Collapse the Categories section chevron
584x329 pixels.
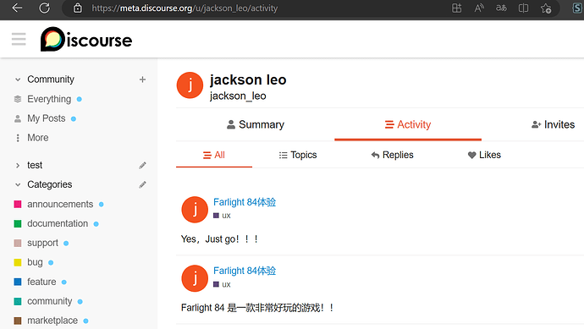18,184
